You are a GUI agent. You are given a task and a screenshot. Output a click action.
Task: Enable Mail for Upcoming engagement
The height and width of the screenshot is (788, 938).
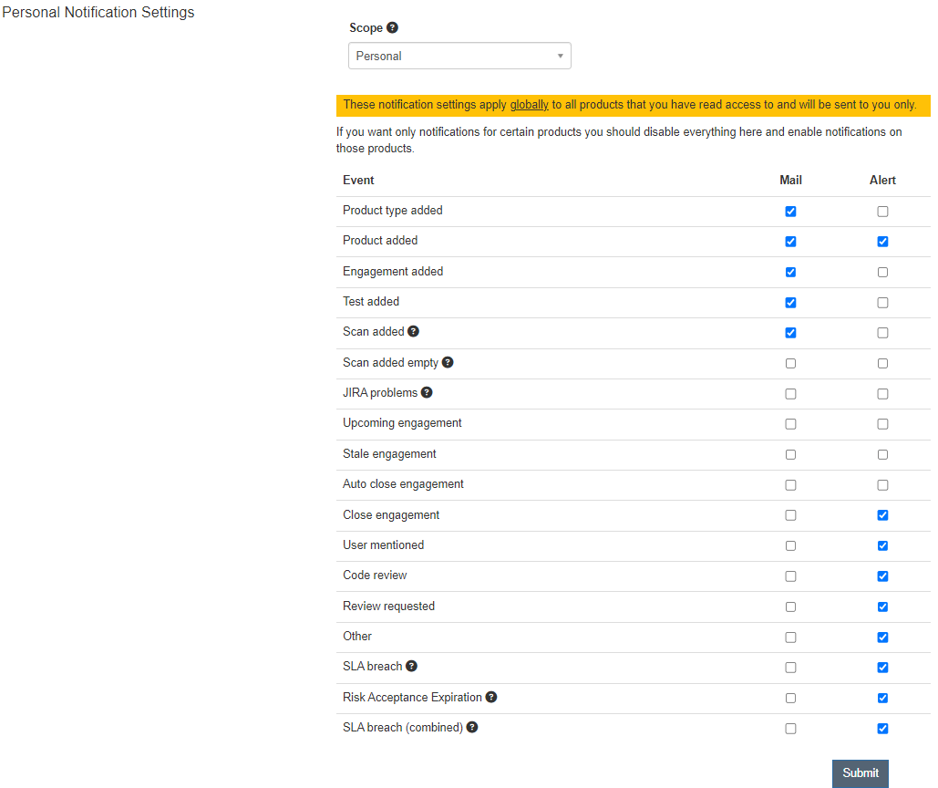pyautogui.click(x=790, y=424)
